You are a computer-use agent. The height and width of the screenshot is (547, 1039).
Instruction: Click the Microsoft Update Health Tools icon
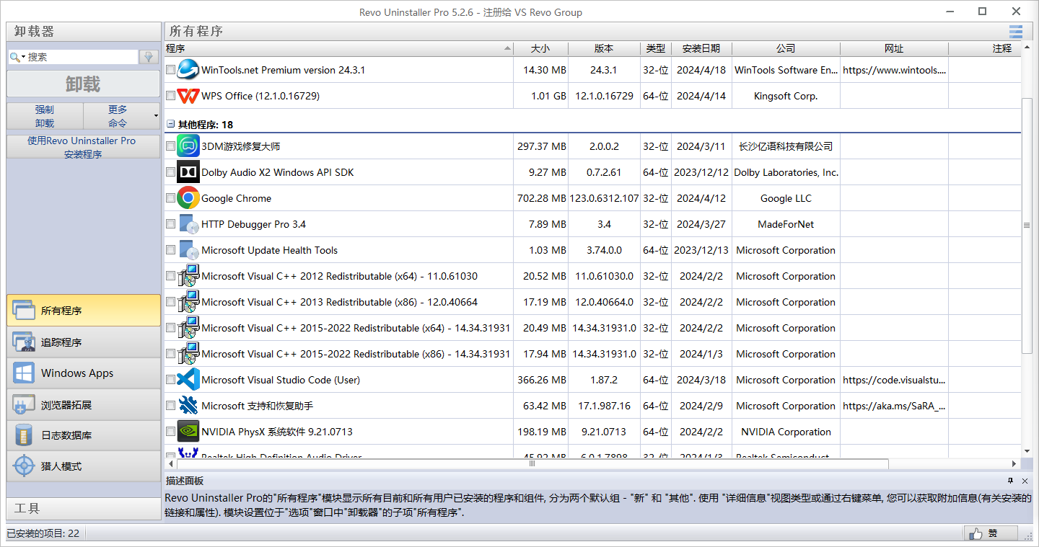[188, 250]
